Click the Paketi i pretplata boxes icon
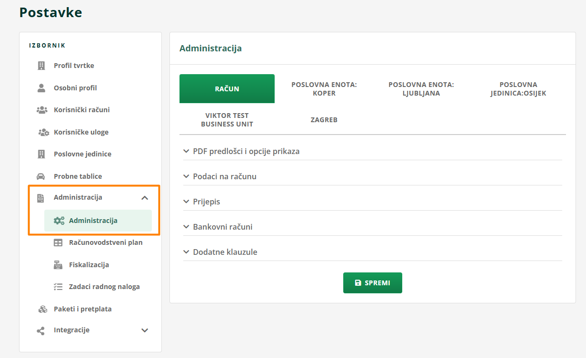The height and width of the screenshot is (358, 586). [x=42, y=309]
